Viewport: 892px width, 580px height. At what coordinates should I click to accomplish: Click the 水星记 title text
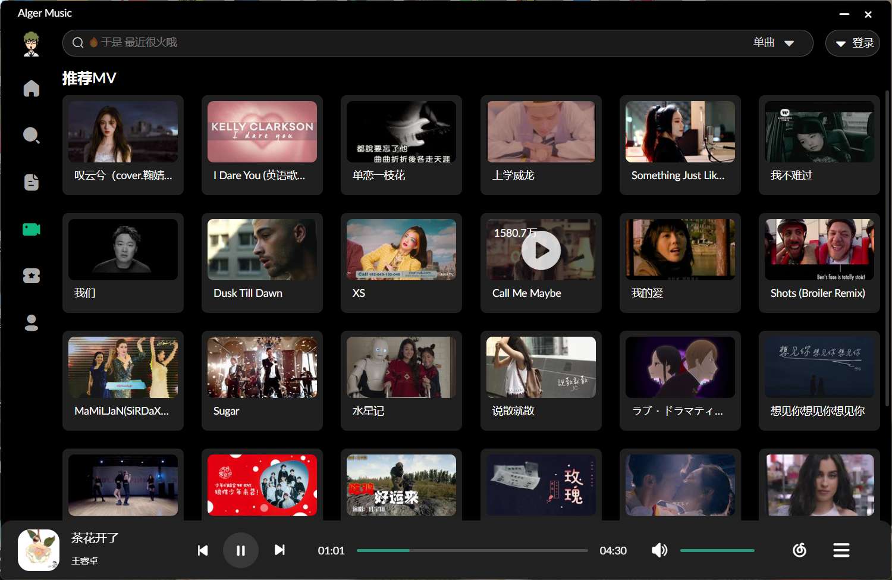(x=369, y=411)
